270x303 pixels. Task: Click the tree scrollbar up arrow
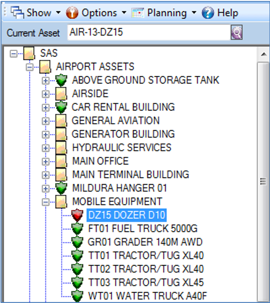pos(263,54)
